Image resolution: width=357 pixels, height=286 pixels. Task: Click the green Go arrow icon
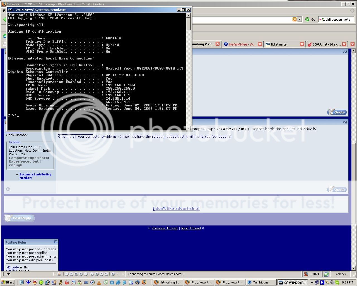[307, 19]
